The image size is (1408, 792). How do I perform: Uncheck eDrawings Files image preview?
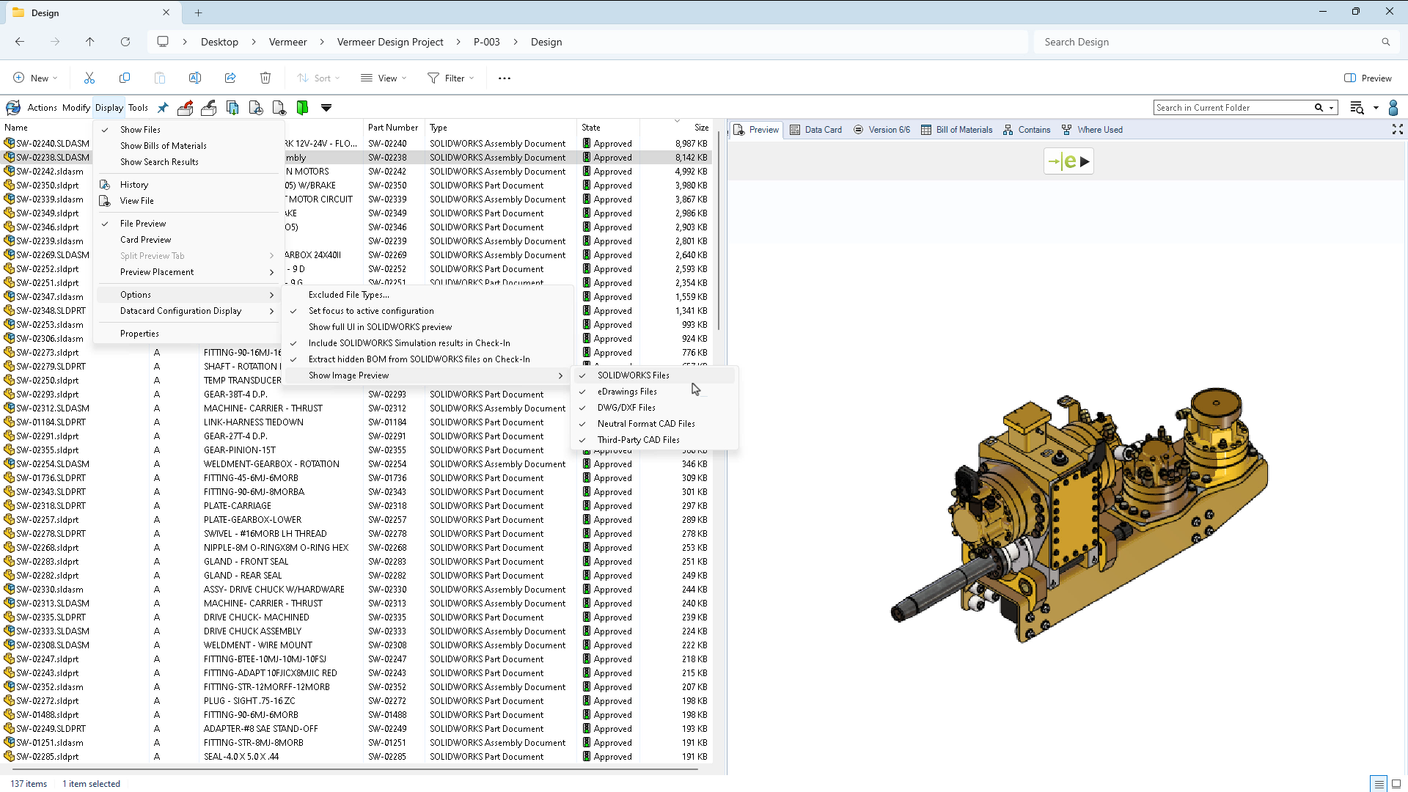coord(627,392)
